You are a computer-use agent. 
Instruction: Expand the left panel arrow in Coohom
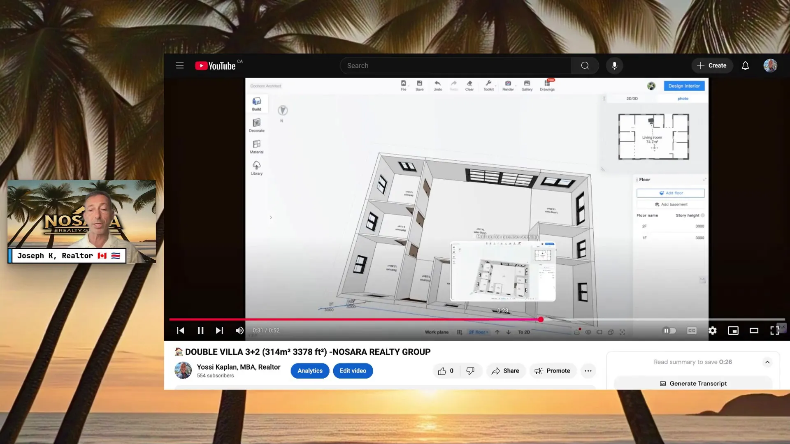(x=271, y=217)
